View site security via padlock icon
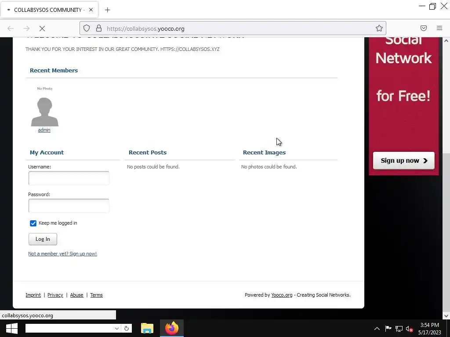 99,28
